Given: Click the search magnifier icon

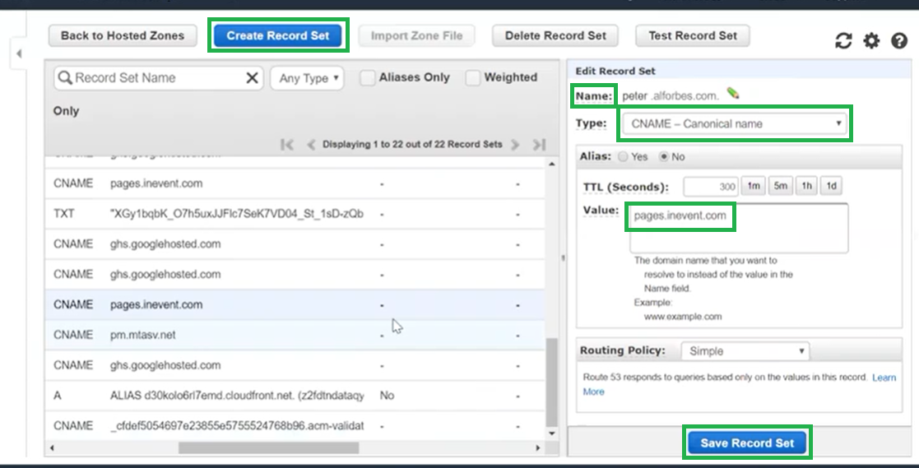Looking at the screenshot, I should pyautogui.click(x=65, y=78).
